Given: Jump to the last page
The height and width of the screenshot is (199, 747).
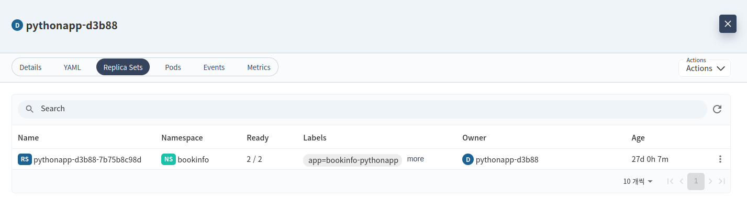Looking at the screenshot, I should [x=722, y=181].
